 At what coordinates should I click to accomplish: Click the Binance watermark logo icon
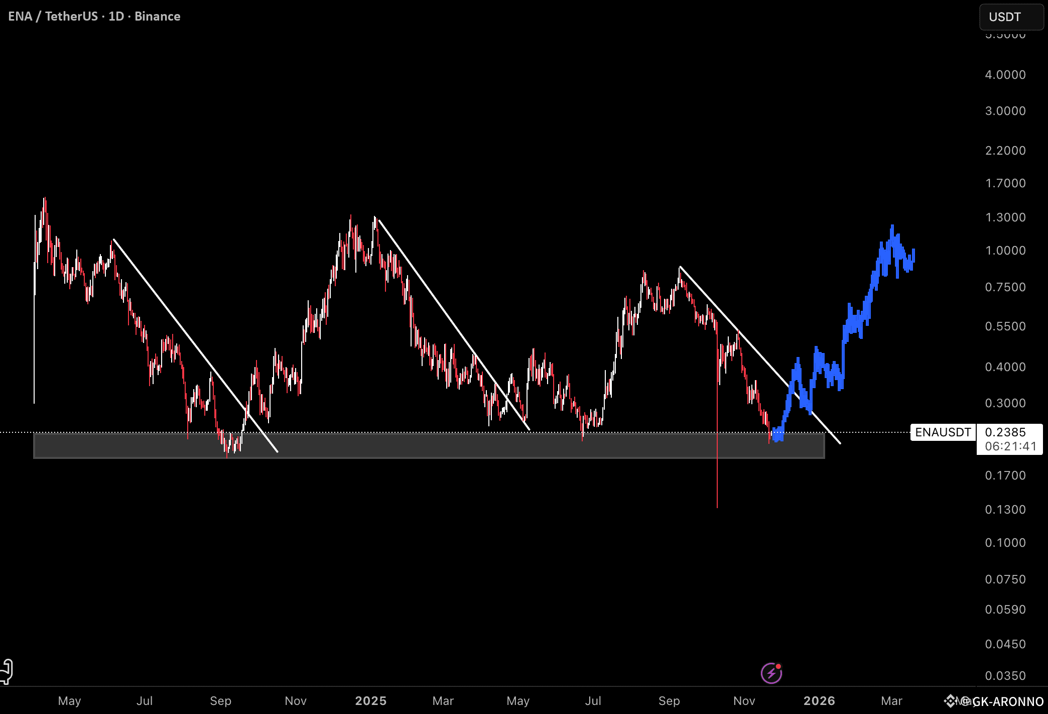(x=950, y=701)
